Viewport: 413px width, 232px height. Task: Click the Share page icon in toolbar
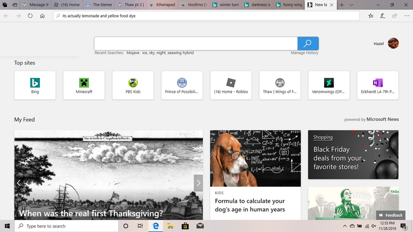[394, 15]
